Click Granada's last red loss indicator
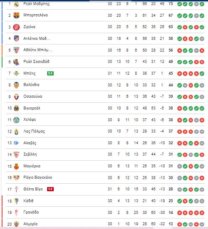This screenshot has height=229, width=208. pos(202,213)
